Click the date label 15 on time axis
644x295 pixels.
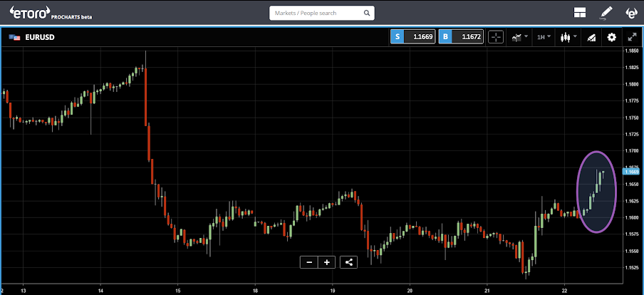[x=178, y=290]
